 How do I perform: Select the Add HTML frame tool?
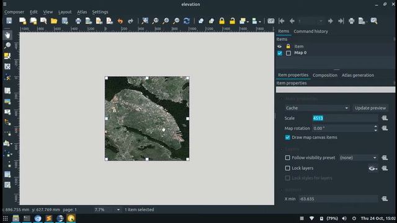pos(7,185)
